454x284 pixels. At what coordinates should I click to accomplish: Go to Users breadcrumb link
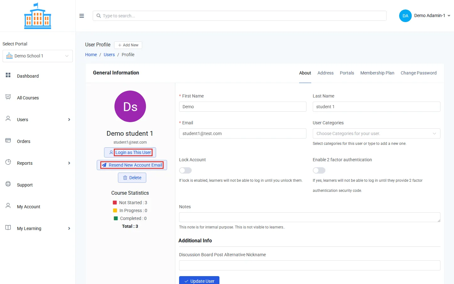point(109,55)
